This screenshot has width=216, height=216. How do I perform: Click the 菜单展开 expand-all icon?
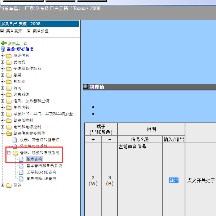[x=2, y=31]
